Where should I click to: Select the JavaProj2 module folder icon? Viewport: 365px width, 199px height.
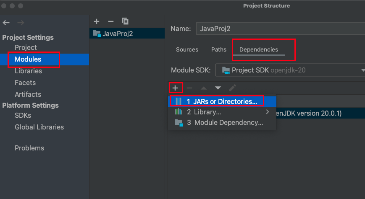(x=97, y=34)
